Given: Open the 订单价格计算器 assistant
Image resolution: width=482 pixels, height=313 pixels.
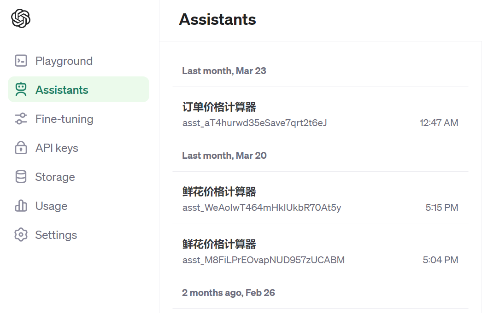Looking at the screenshot, I should [x=320, y=114].
